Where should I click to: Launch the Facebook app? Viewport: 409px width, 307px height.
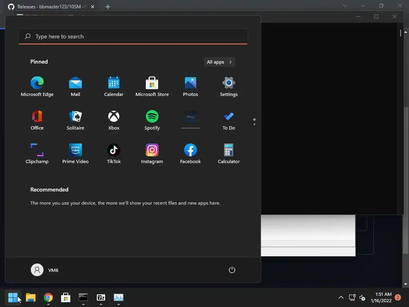191,154
